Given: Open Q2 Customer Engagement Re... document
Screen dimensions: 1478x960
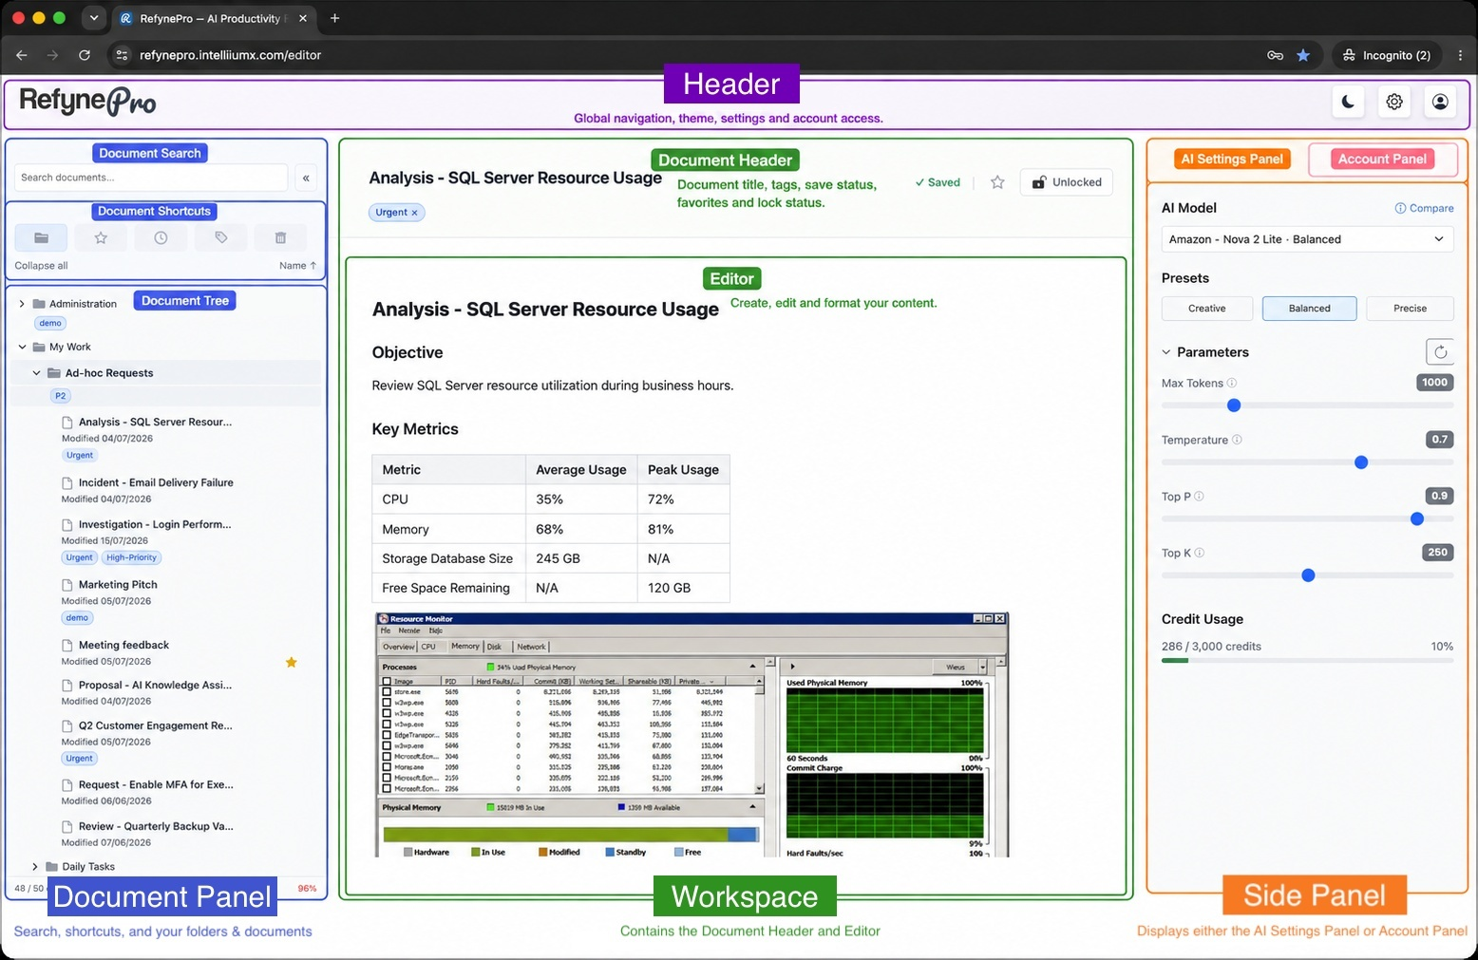Looking at the screenshot, I should pos(155,725).
